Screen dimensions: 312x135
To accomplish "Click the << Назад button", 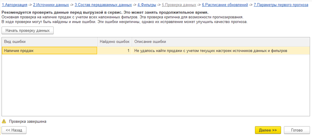I will pos(14,130).
